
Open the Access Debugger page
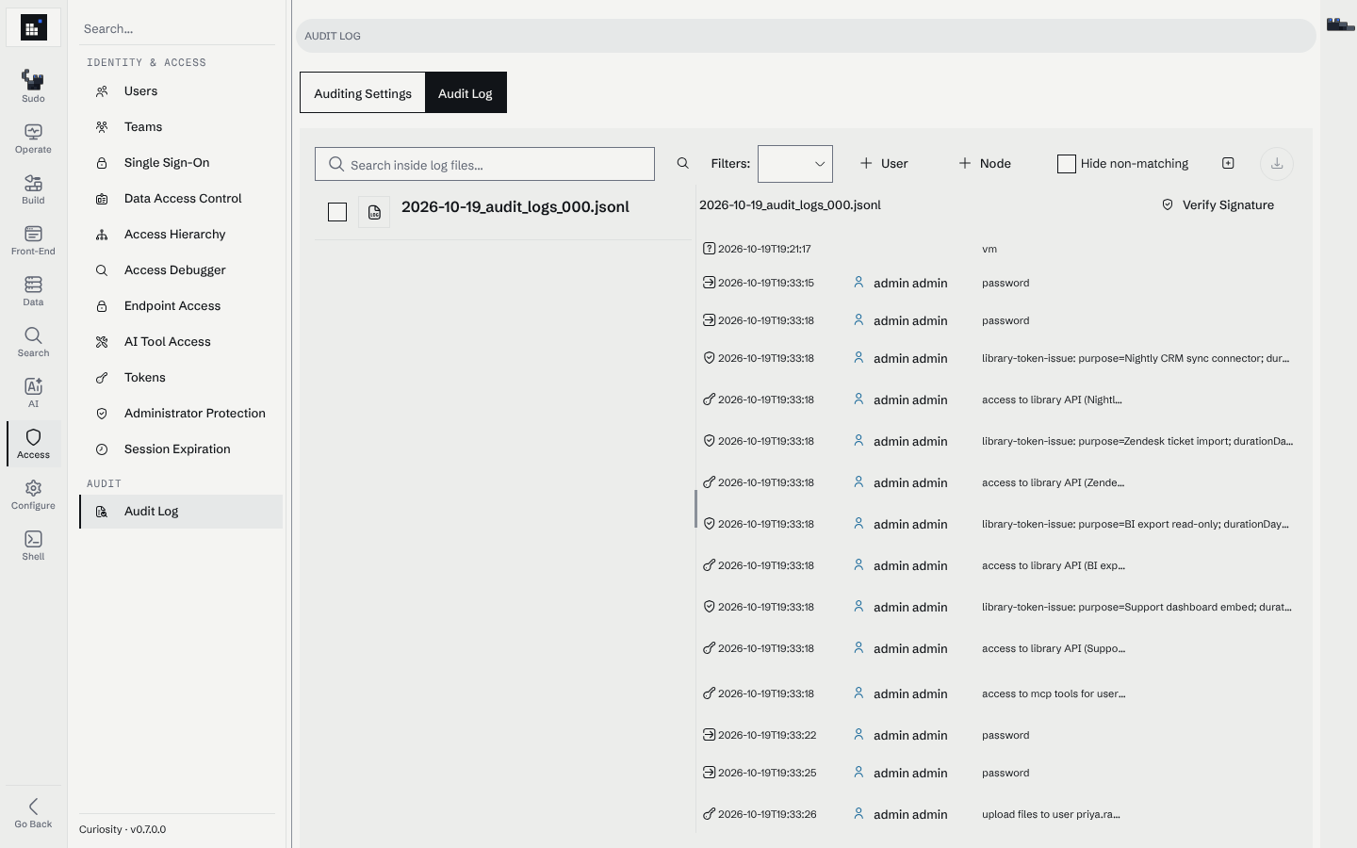tap(181, 270)
